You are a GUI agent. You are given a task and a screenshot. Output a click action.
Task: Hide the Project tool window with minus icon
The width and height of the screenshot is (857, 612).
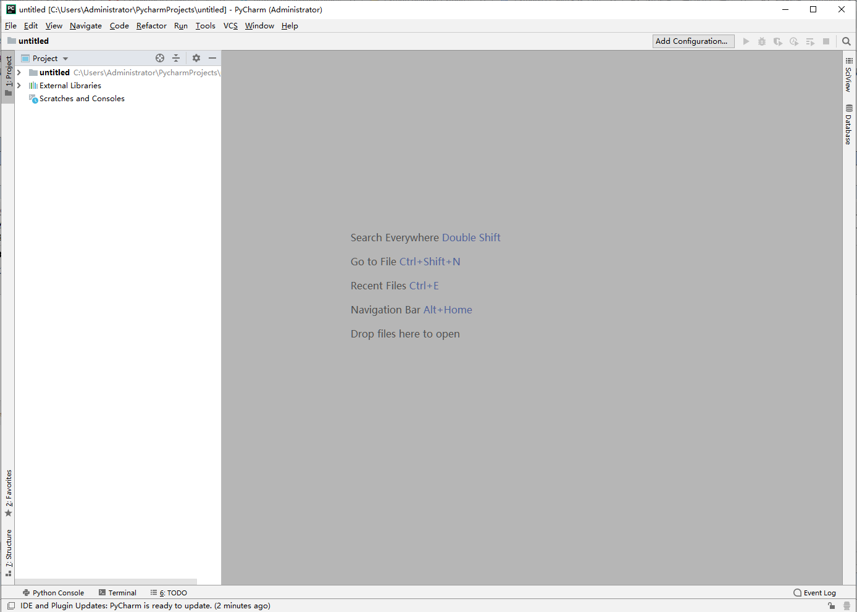[x=212, y=57]
